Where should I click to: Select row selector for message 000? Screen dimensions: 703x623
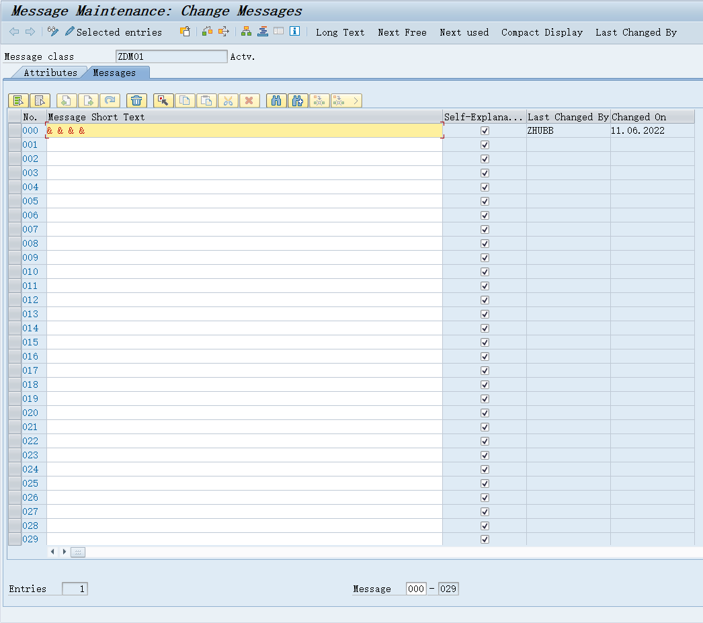15,130
